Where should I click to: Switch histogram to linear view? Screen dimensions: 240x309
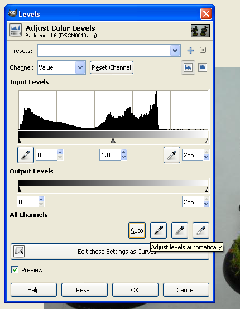188,67
